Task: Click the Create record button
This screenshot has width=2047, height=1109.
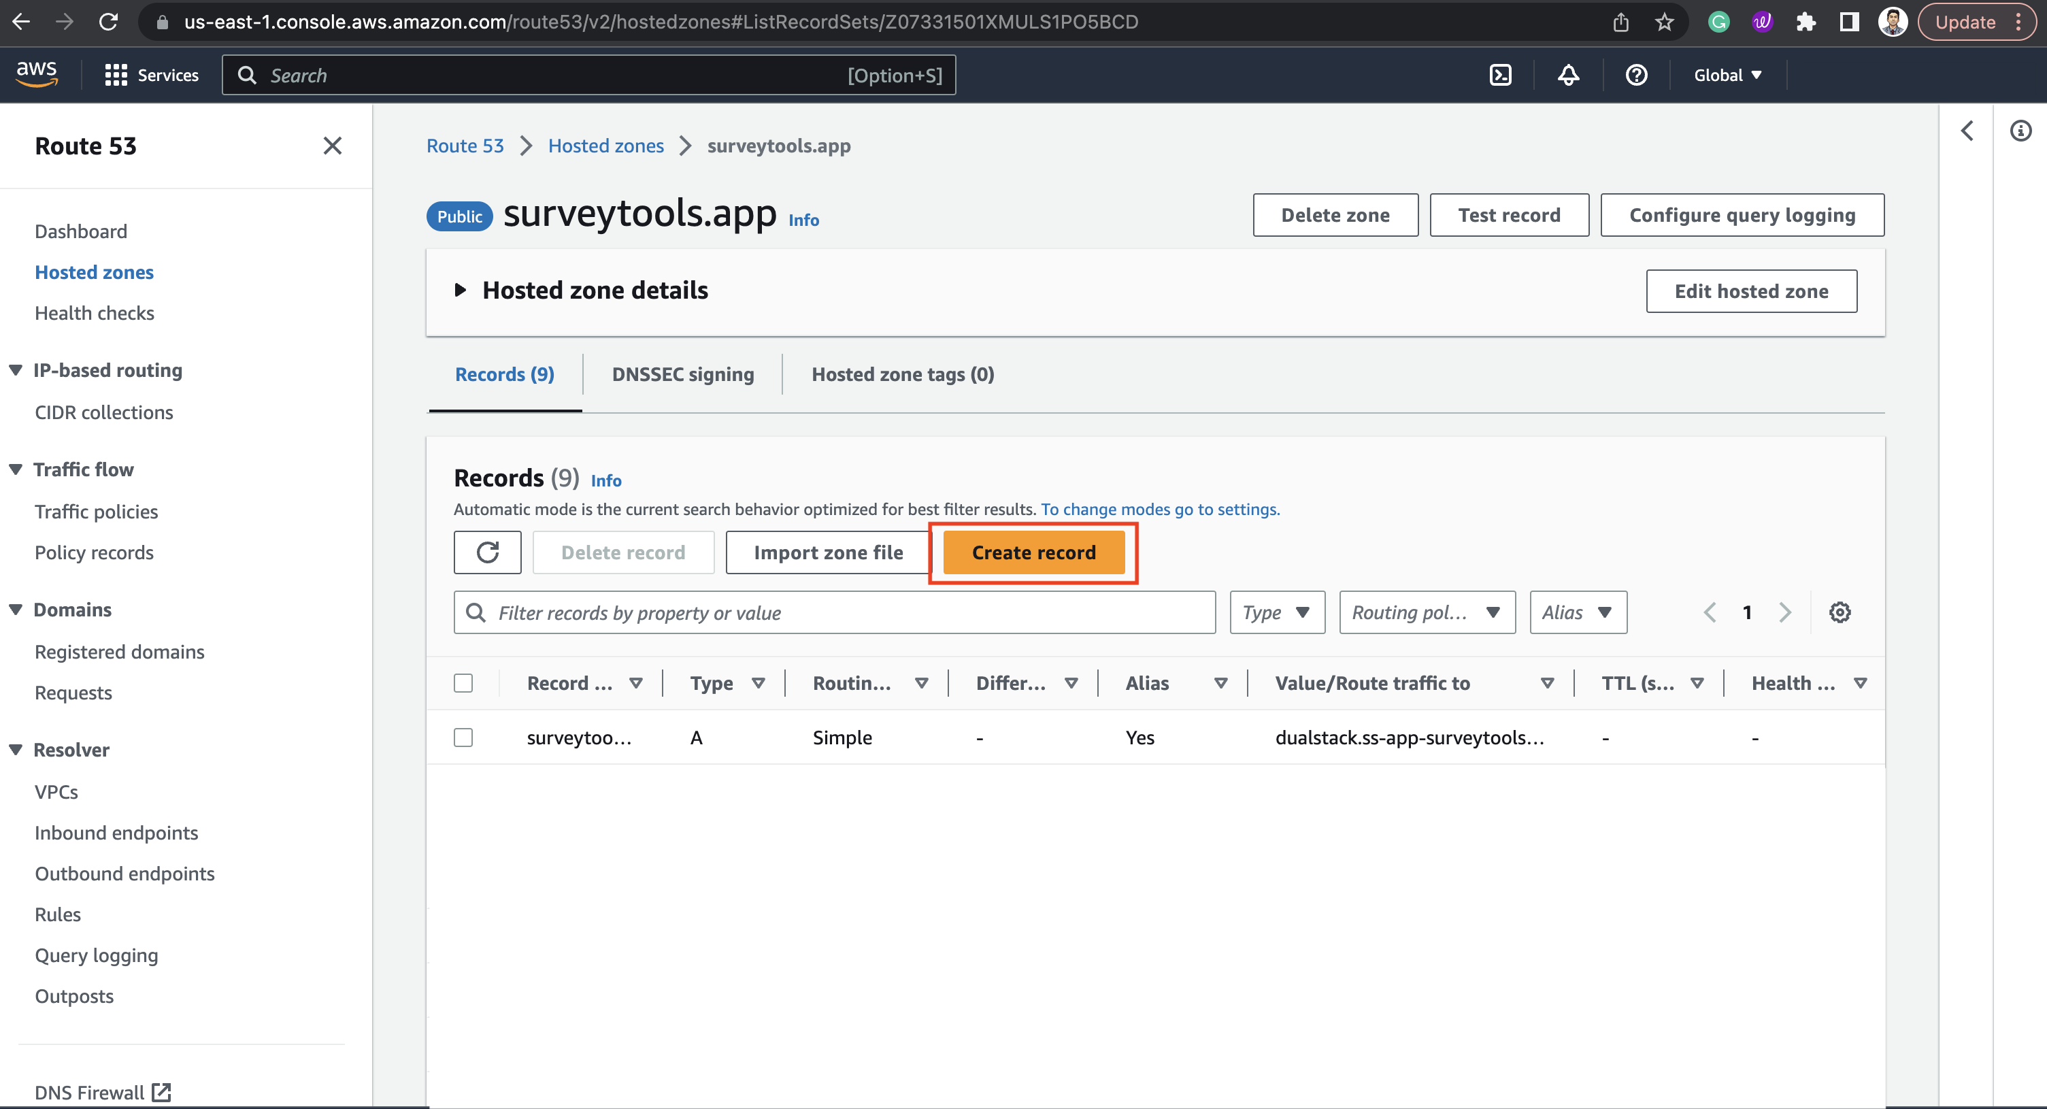Action: coord(1033,552)
